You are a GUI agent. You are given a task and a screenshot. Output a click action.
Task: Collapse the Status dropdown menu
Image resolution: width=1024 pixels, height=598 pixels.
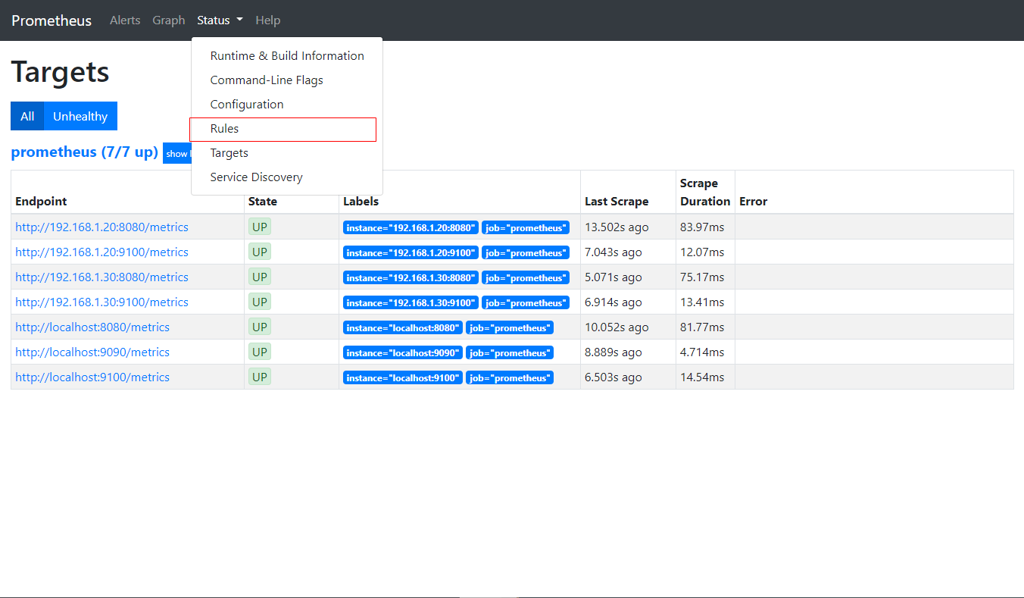click(x=220, y=20)
